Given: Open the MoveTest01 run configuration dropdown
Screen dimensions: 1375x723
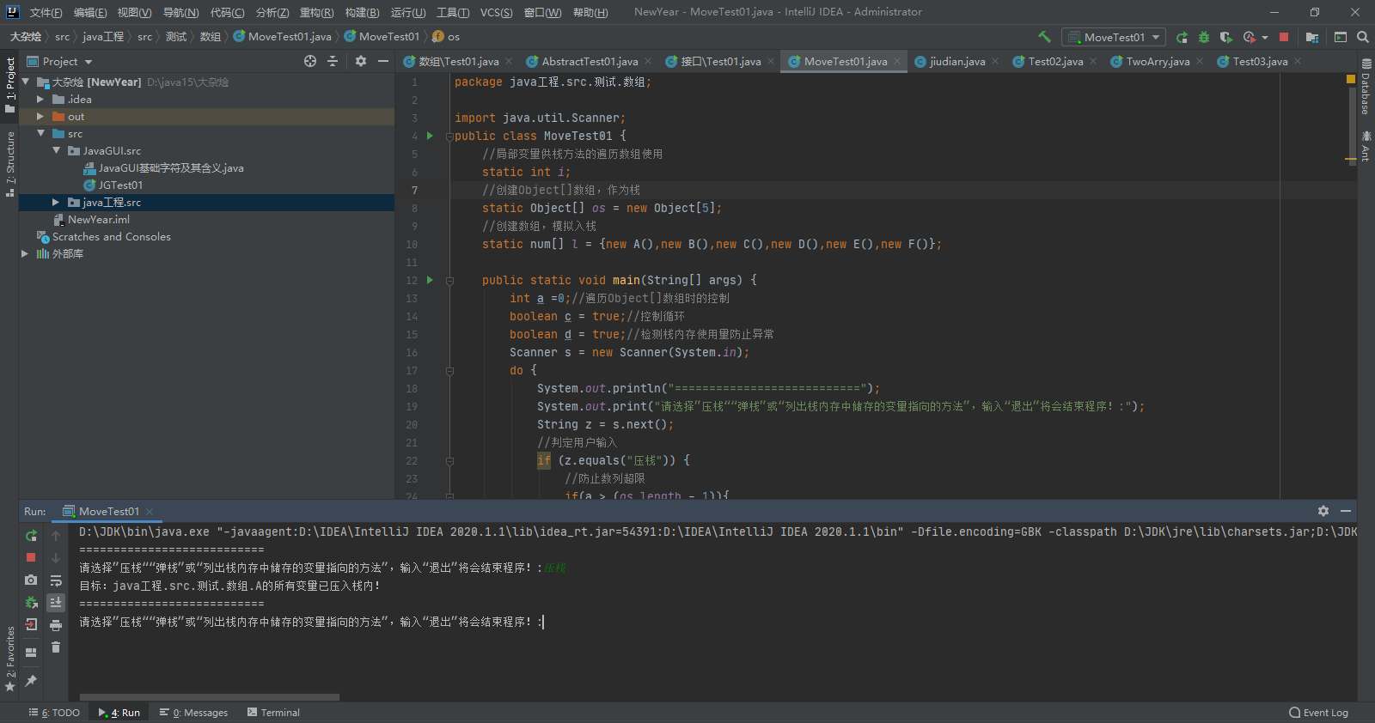Looking at the screenshot, I should pyautogui.click(x=1114, y=37).
